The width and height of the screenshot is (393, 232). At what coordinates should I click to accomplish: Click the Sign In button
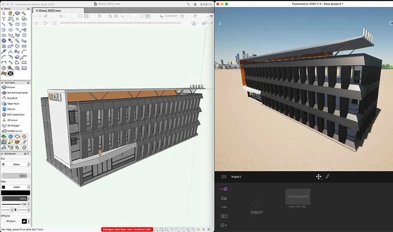coord(205,4)
